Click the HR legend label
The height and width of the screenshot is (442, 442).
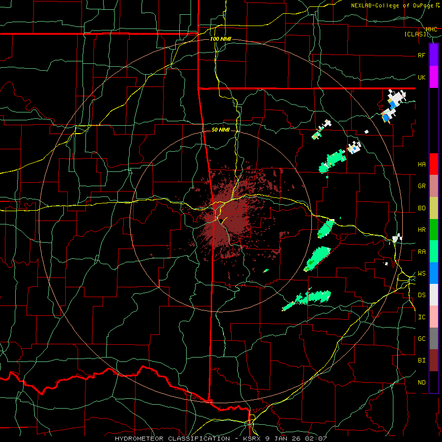(x=421, y=230)
